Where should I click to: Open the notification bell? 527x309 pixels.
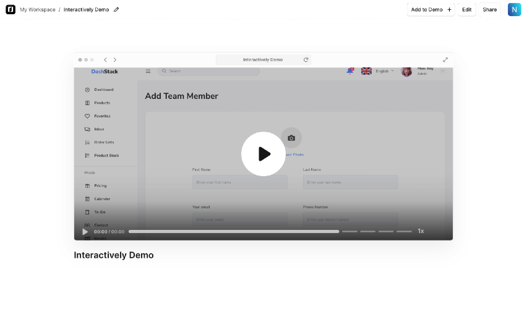(350, 71)
